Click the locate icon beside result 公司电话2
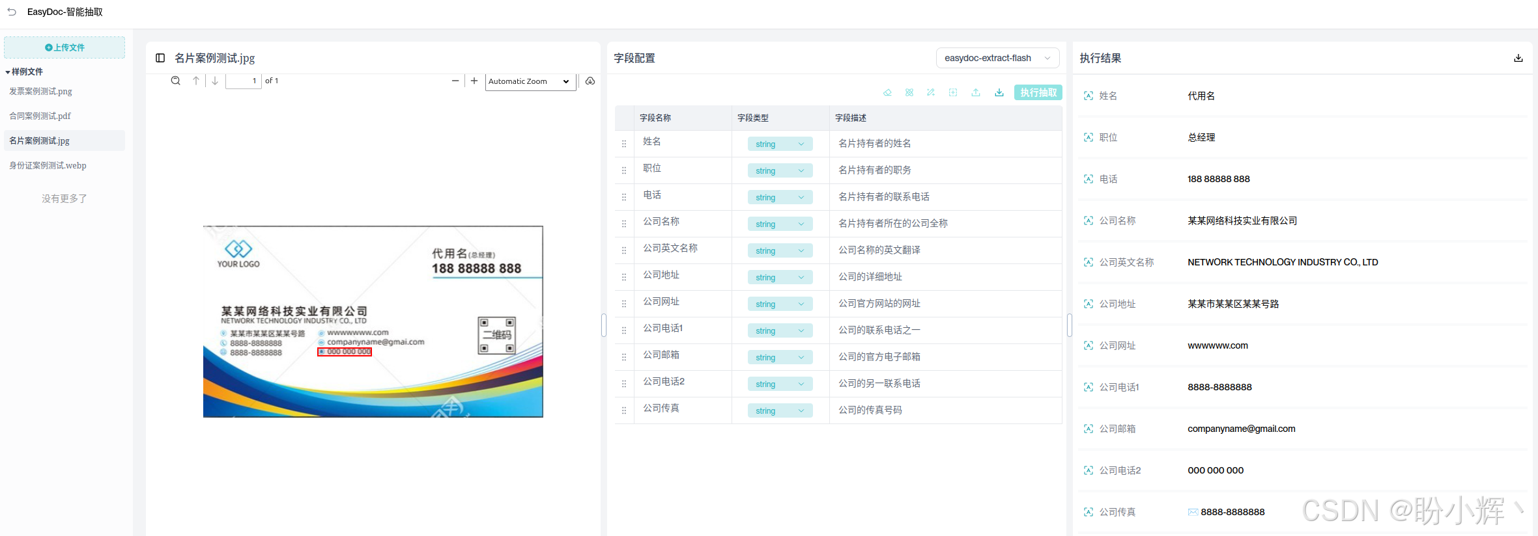The width and height of the screenshot is (1538, 536). click(x=1089, y=470)
